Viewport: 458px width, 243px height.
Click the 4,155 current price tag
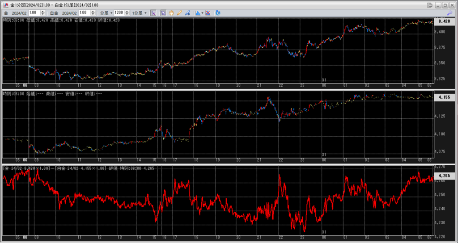[445, 97]
